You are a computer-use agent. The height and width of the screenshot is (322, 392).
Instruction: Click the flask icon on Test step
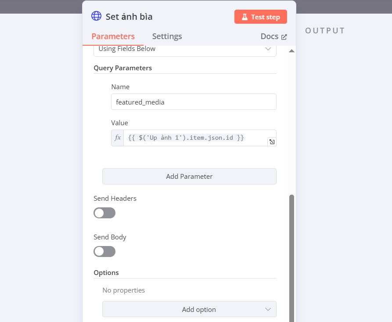click(245, 17)
